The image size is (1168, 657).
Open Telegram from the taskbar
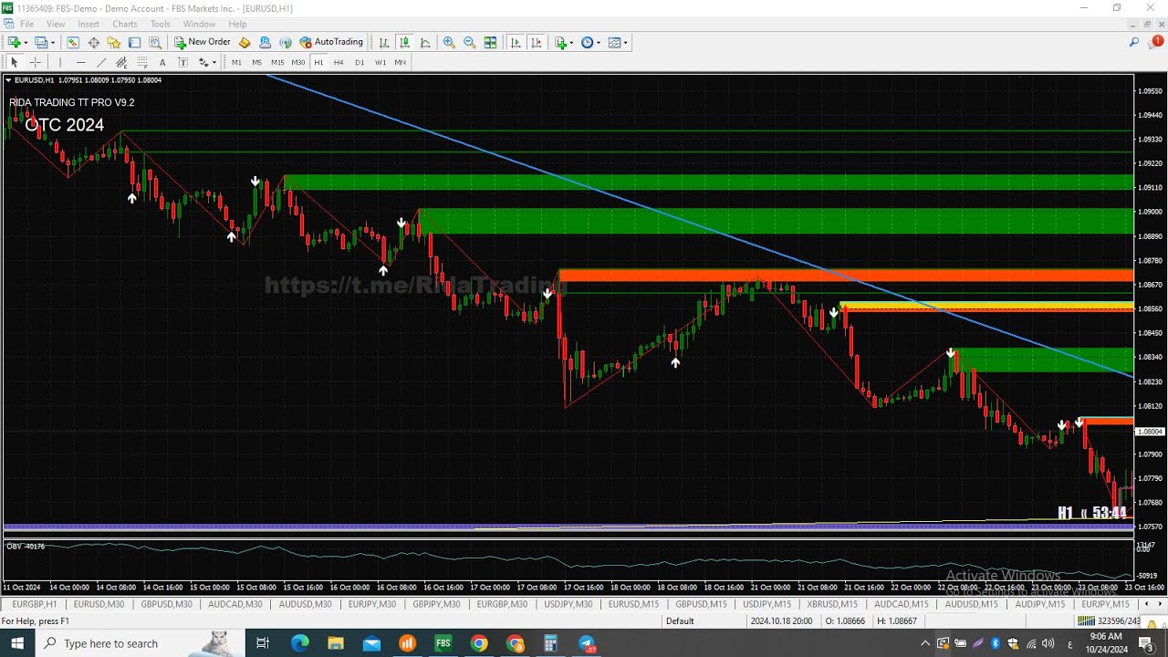tap(586, 643)
